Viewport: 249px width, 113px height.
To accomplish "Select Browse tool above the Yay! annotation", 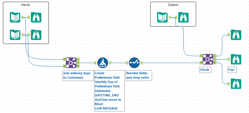I will (x=236, y=59).
